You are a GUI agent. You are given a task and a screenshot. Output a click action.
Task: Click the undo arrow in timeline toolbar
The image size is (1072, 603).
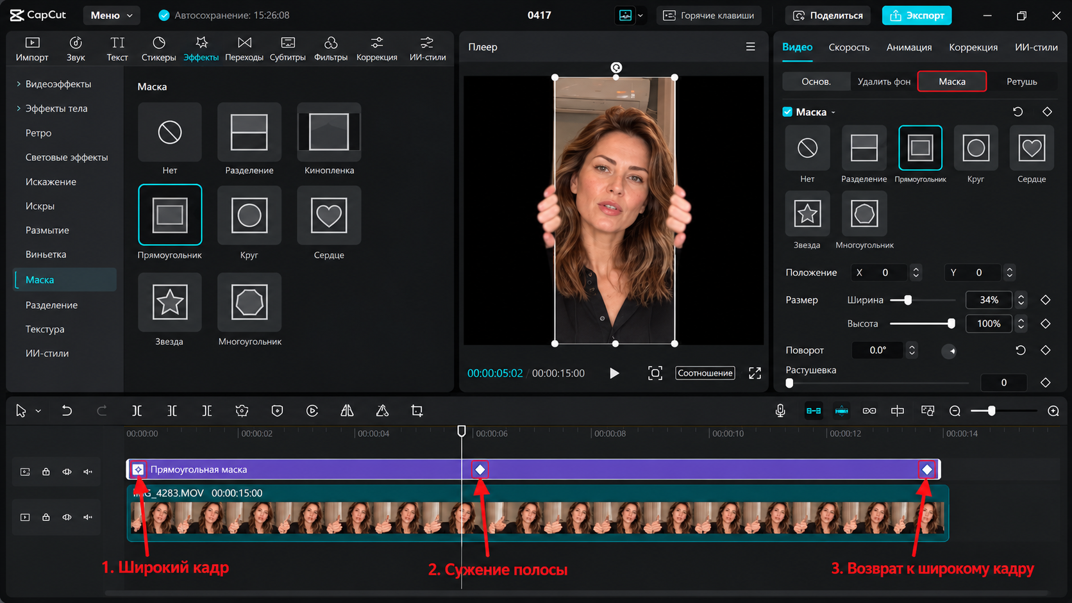click(67, 411)
